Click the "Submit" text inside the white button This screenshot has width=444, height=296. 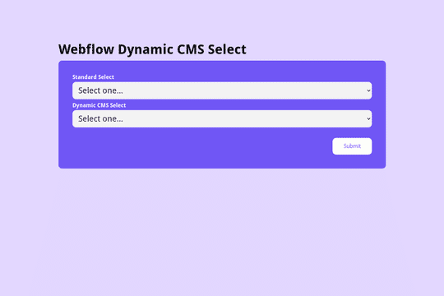pyautogui.click(x=352, y=146)
